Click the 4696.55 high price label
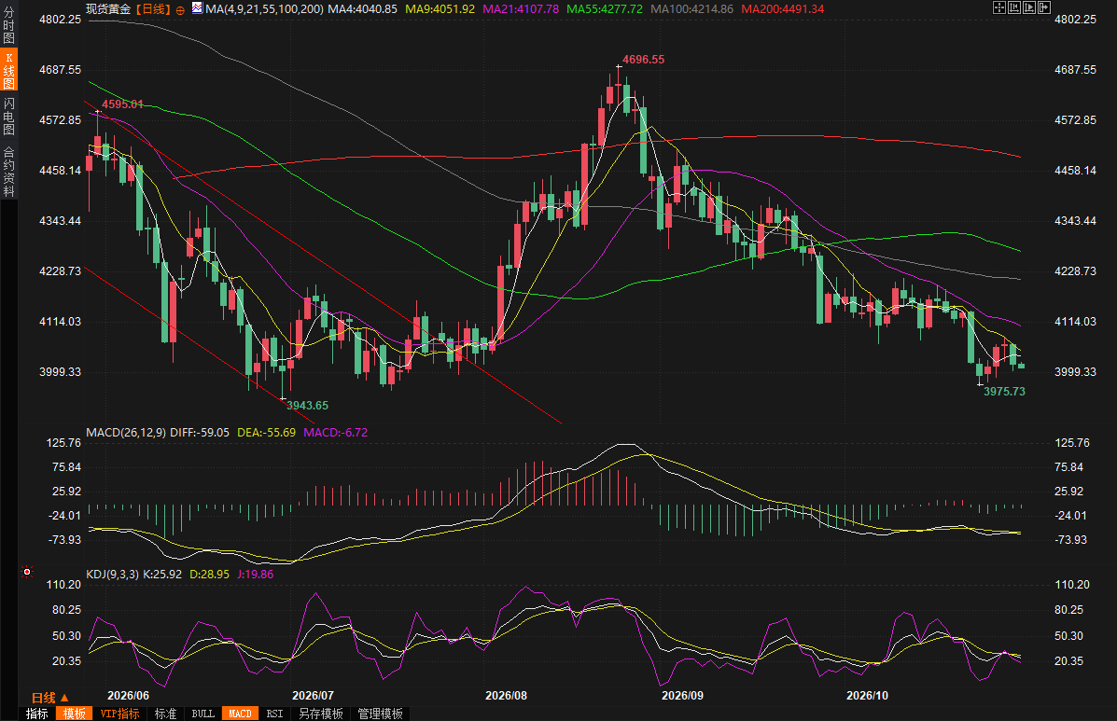 pos(643,60)
